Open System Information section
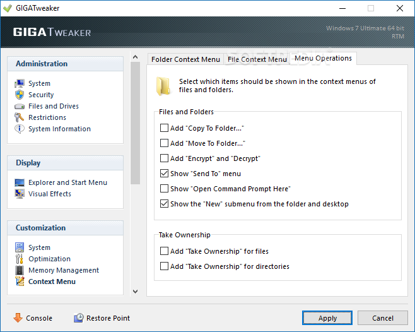This screenshot has height=332, width=415. point(59,129)
